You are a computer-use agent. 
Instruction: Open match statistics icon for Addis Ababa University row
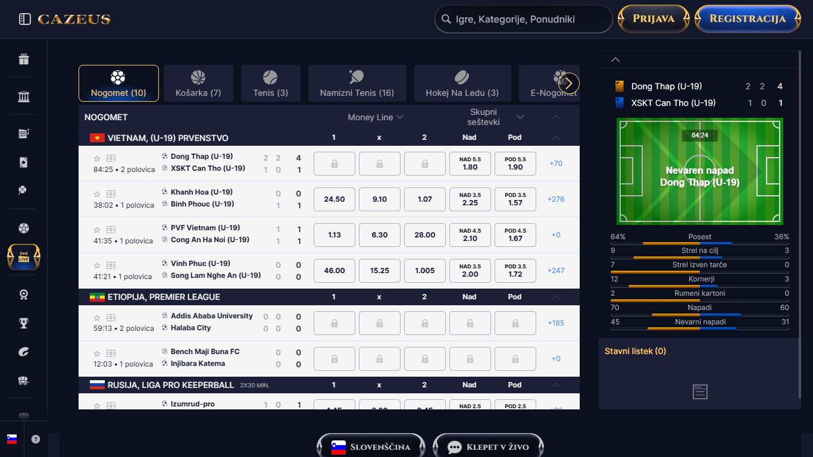(111, 317)
